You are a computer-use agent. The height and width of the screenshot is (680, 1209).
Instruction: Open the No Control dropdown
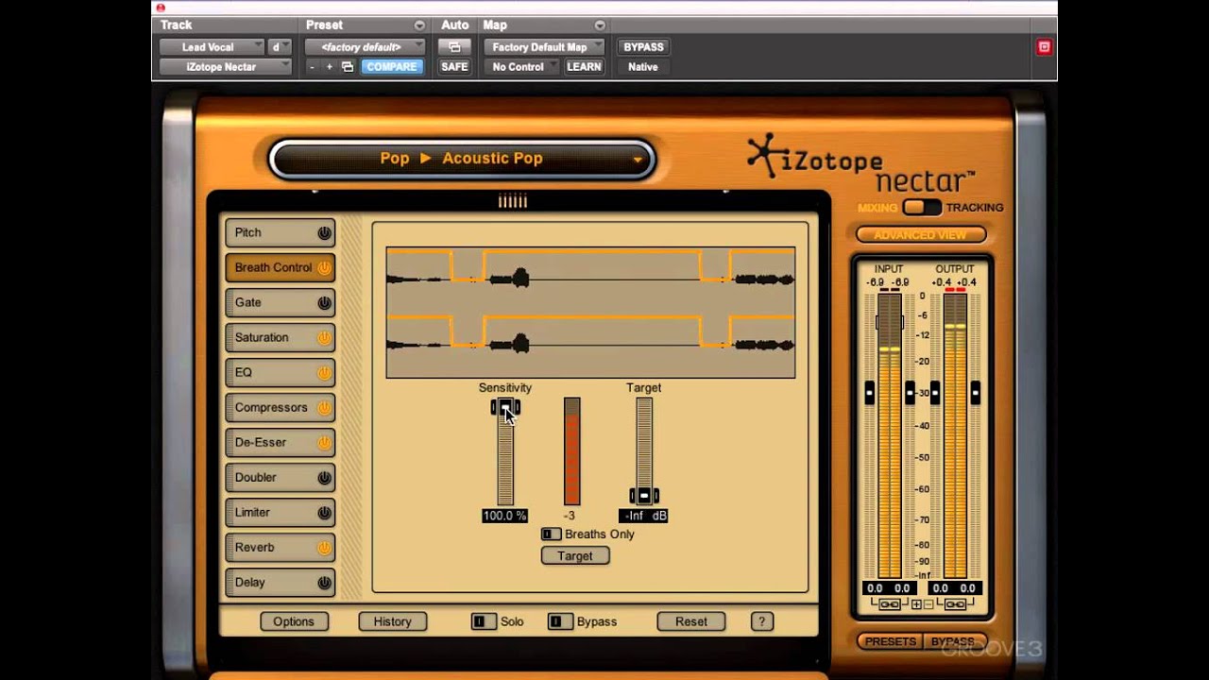pos(521,67)
